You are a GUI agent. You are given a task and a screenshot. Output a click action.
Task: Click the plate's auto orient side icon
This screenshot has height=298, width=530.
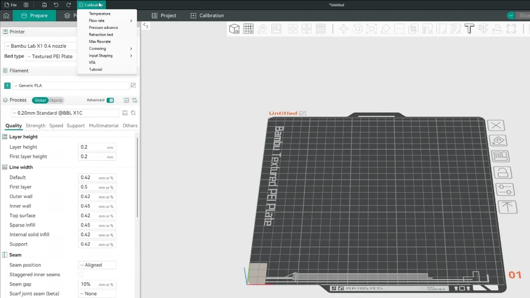pos(498,141)
